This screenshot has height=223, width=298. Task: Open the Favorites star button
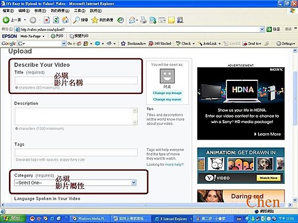tap(103, 20)
